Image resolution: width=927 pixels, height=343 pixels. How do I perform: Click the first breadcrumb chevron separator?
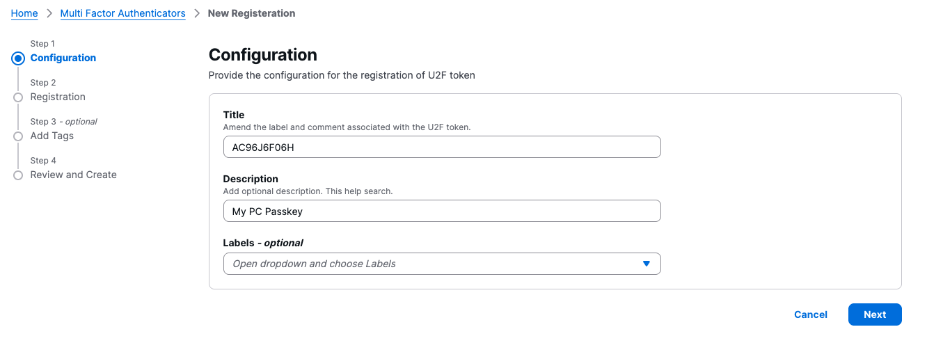[49, 13]
